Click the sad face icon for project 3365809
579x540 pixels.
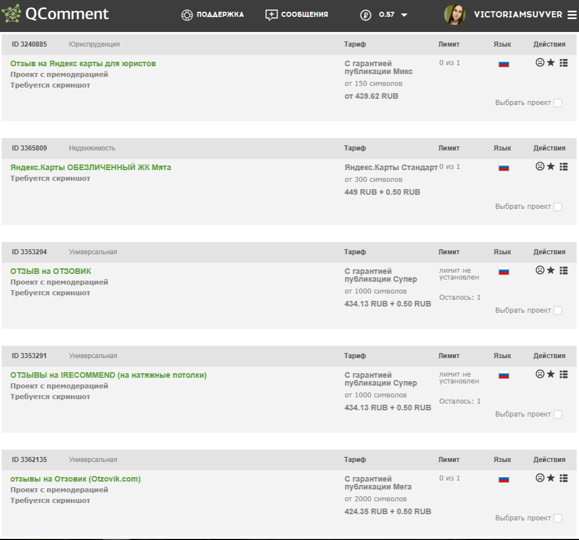pos(540,167)
